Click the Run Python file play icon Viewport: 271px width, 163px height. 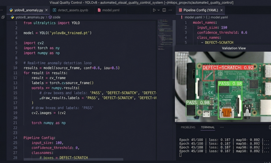154,10
